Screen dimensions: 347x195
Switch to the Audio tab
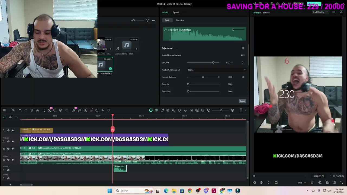tap(165, 12)
